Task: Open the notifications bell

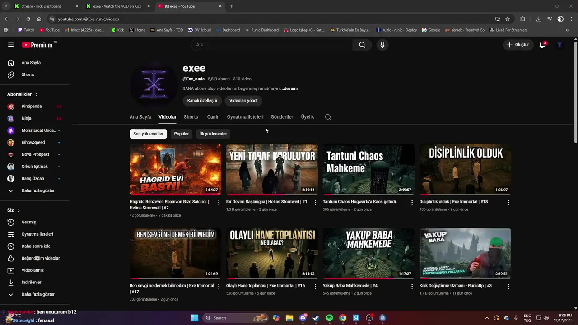Action: (x=542, y=45)
